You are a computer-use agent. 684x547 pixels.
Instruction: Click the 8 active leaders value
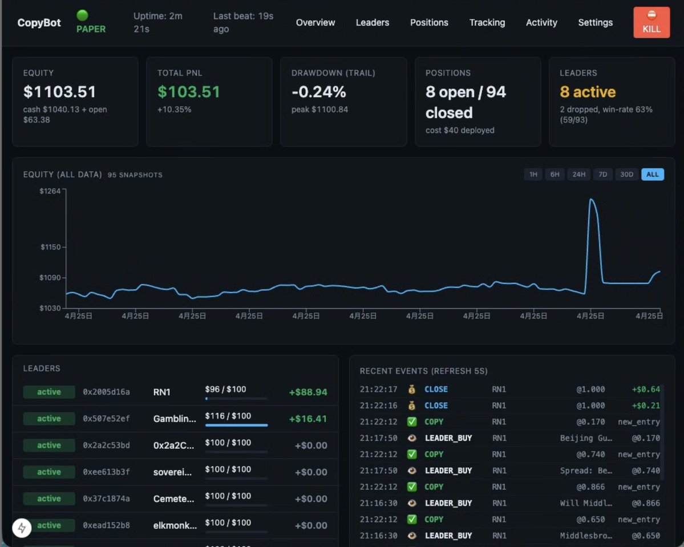(x=588, y=92)
